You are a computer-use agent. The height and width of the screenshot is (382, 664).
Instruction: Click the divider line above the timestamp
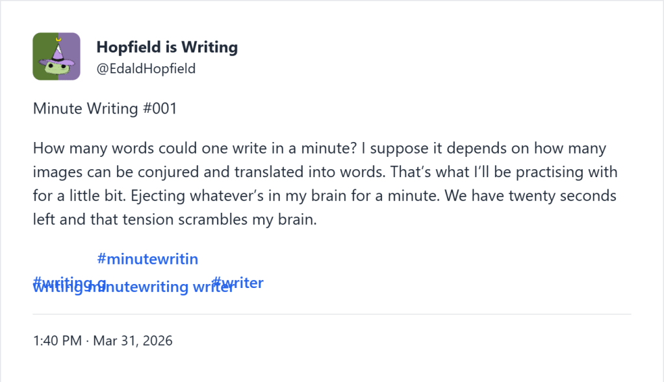coord(332,313)
